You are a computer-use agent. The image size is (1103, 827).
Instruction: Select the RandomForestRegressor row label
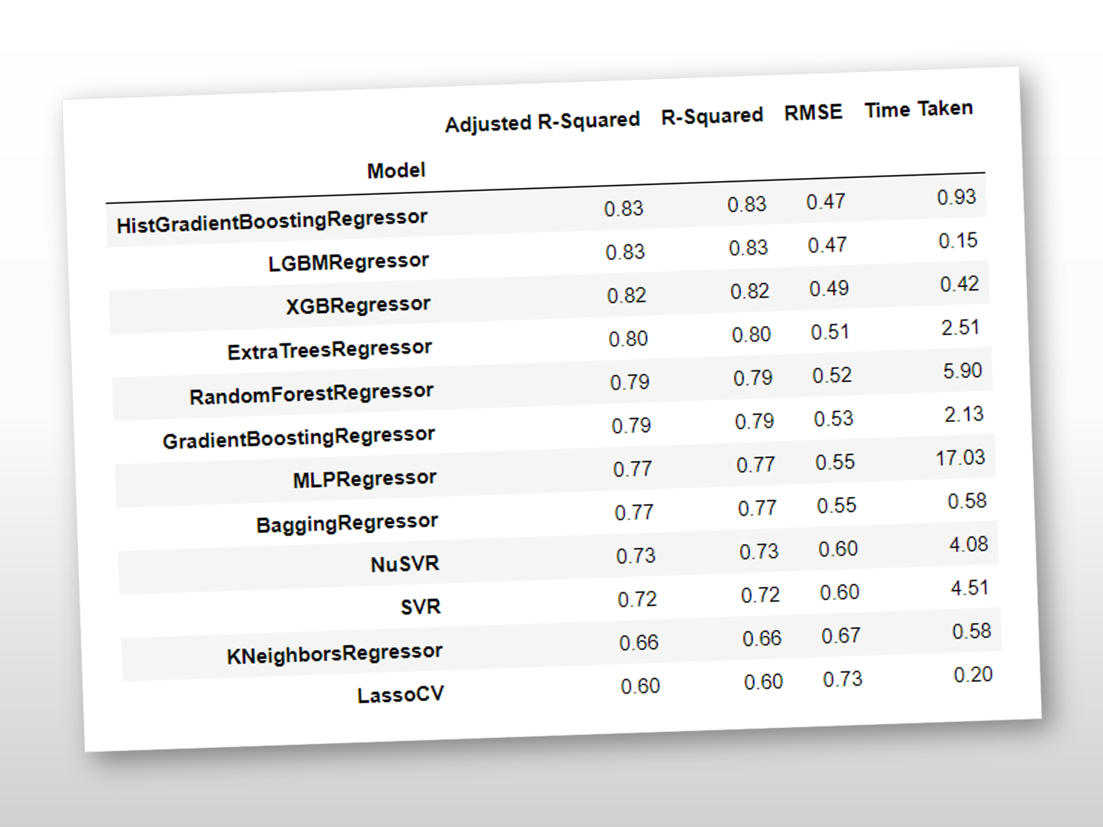pos(311,394)
